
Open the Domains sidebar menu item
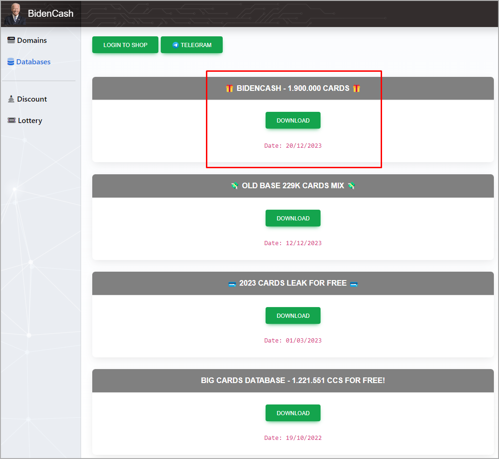[x=32, y=41]
